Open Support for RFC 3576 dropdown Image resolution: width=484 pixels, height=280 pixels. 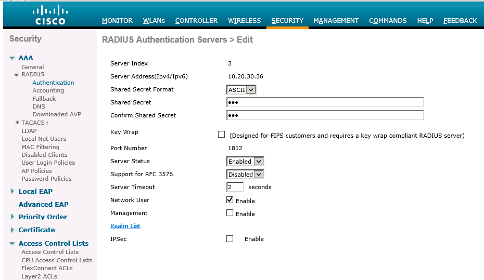(245, 175)
